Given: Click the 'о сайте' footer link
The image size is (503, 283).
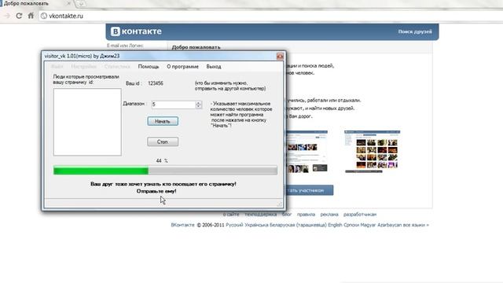Looking at the screenshot, I should pos(231,215).
